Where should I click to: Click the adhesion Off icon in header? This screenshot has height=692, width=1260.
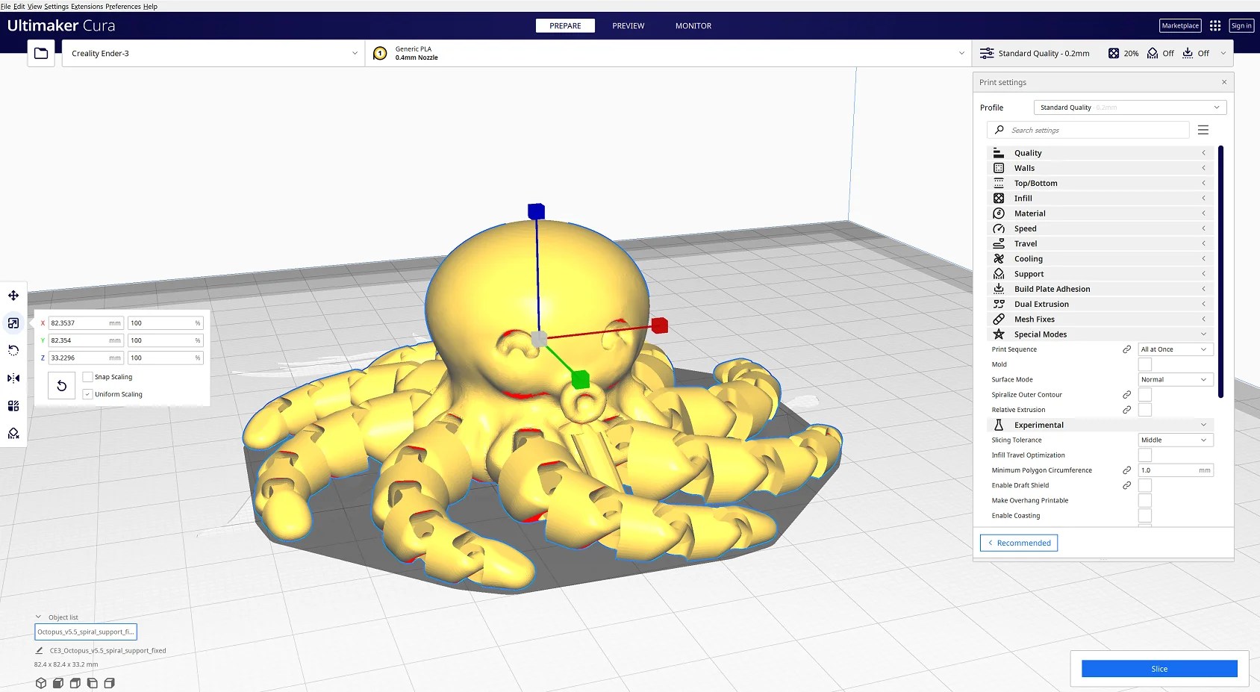pyautogui.click(x=1188, y=53)
